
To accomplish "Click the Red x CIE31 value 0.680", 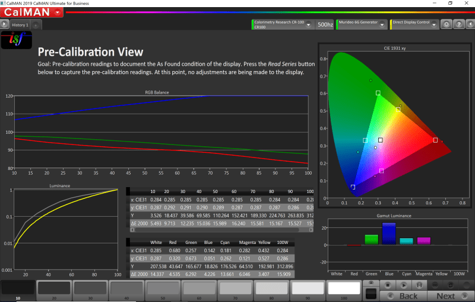I will tap(175, 250).
